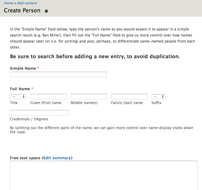This screenshot has height=190, width=202.
Task: Follow the Home breadcrumb link
Action: tap(8, 3)
